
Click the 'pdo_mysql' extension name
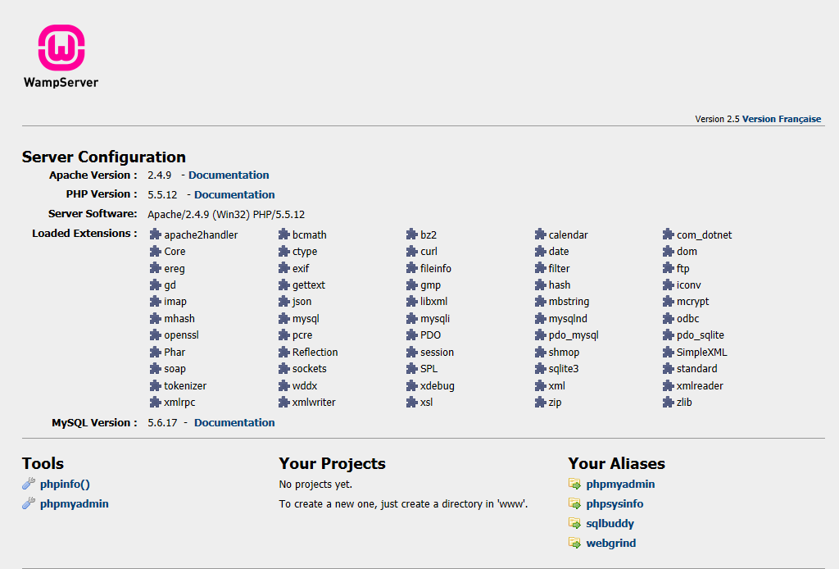(x=574, y=335)
